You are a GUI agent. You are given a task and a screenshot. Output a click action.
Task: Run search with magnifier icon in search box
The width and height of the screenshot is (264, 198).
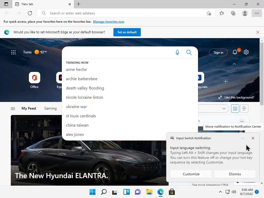[189, 52]
